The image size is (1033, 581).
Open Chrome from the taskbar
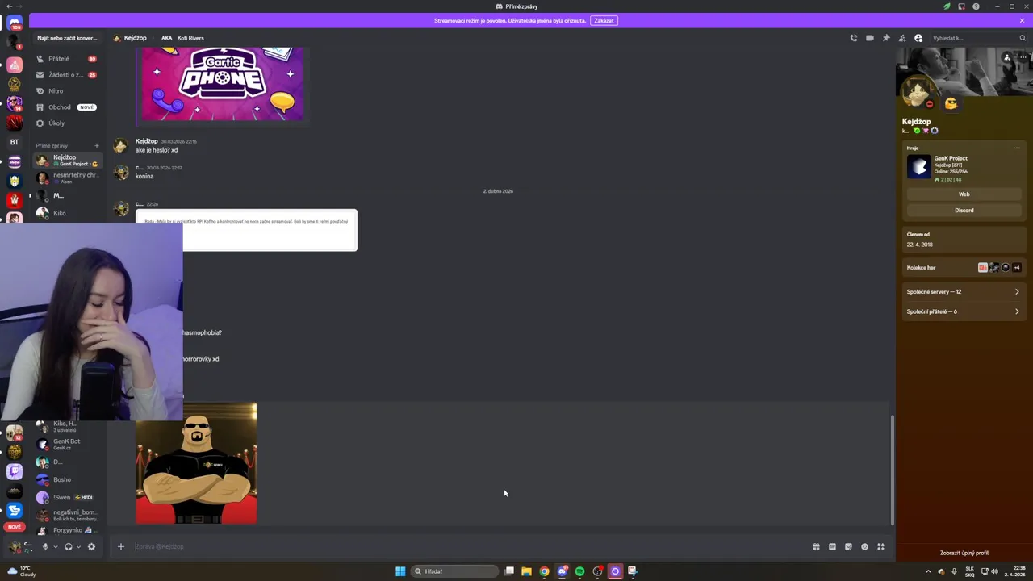pos(544,571)
